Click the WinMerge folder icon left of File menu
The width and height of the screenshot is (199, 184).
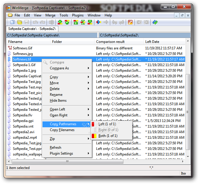(10, 15)
